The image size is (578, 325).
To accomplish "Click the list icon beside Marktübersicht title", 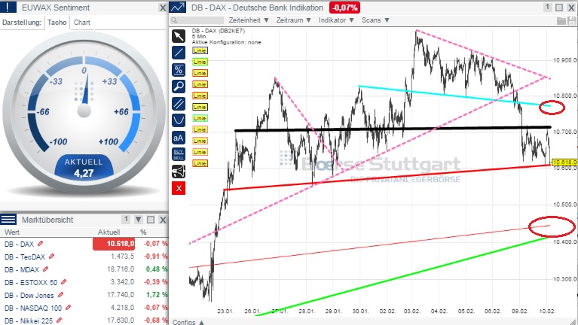I will pyautogui.click(x=8, y=220).
